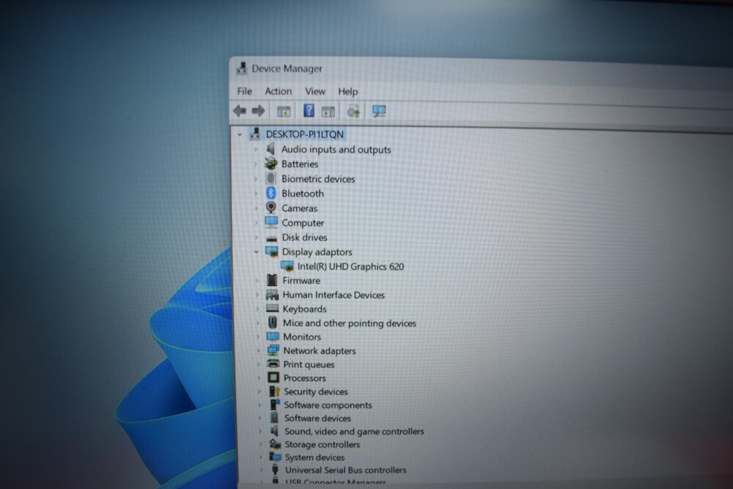Screen dimensions: 733x489
Task: Click the Device Manager title bar icon
Action: 242,68
